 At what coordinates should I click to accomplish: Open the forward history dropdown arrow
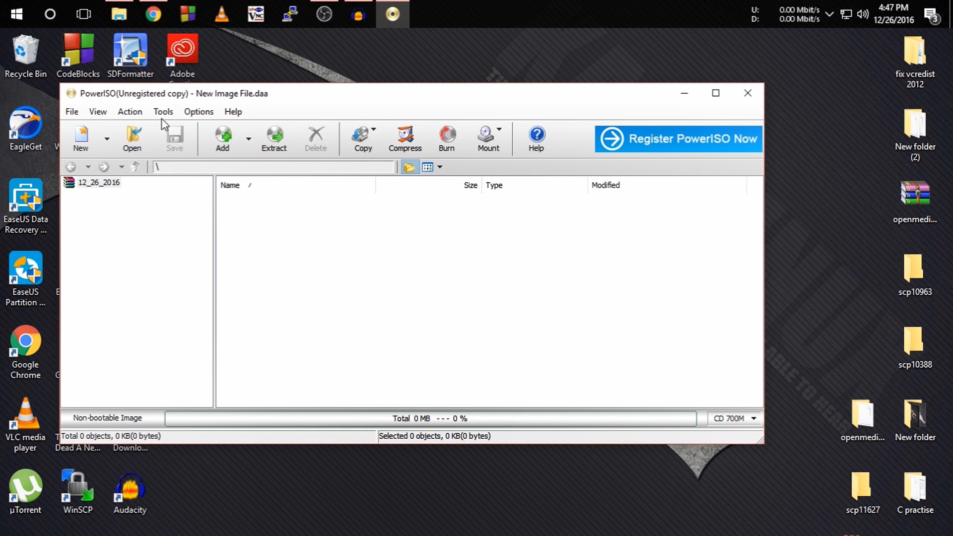point(121,167)
